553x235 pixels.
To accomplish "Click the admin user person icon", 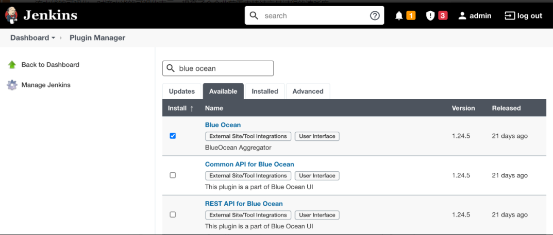I will point(462,16).
